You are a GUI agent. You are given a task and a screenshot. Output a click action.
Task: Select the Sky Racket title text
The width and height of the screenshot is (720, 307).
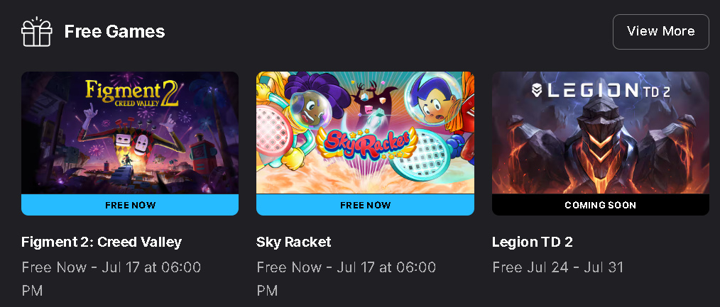tap(294, 242)
